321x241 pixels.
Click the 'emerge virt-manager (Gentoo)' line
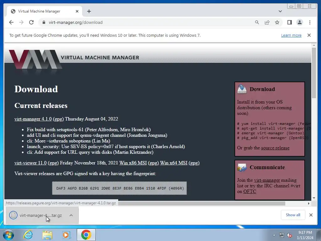tap(271, 133)
